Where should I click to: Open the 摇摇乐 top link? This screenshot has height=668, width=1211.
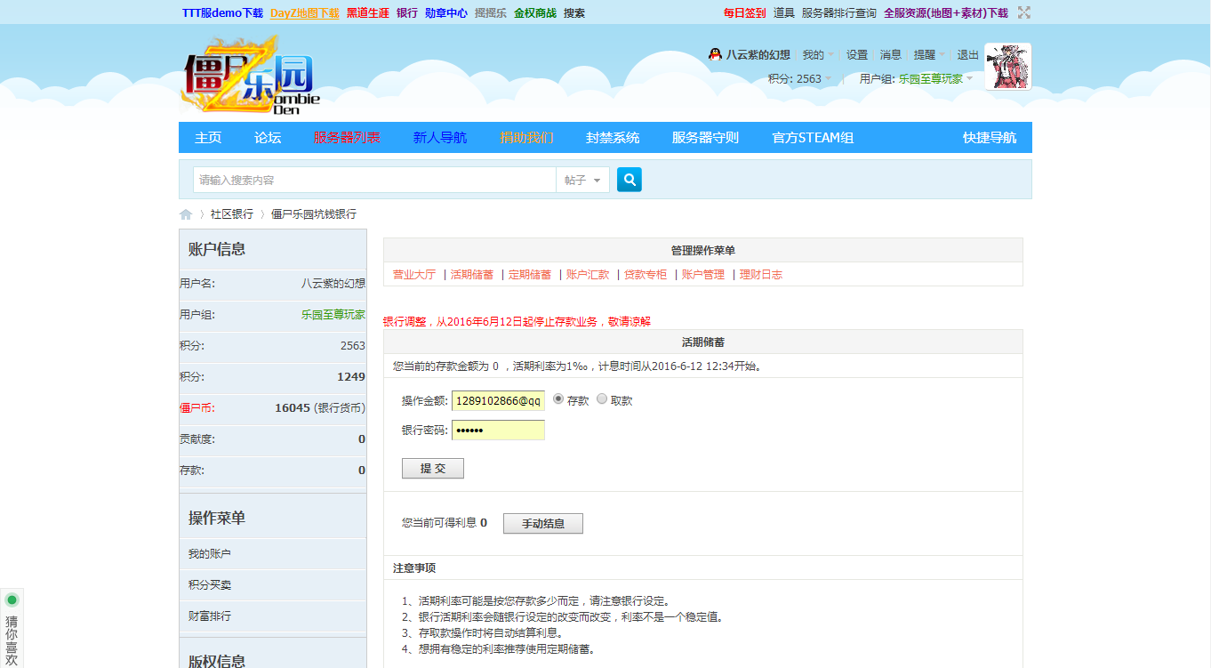tap(491, 13)
